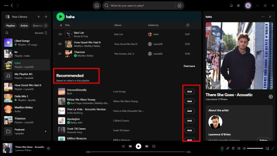Toggle Now Playing view
The width and height of the screenshot is (277, 156).
(222, 148)
